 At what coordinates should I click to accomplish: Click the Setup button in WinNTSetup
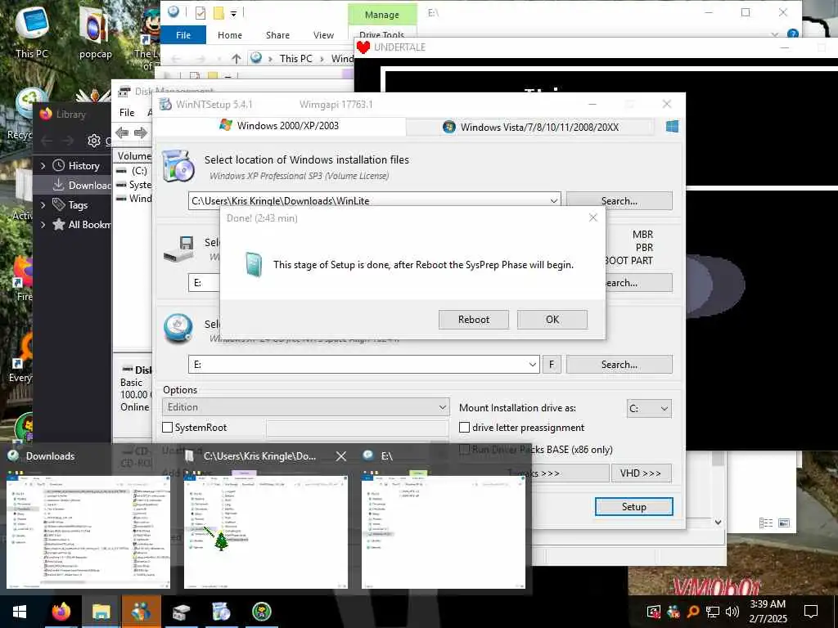(x=634, y=507)
